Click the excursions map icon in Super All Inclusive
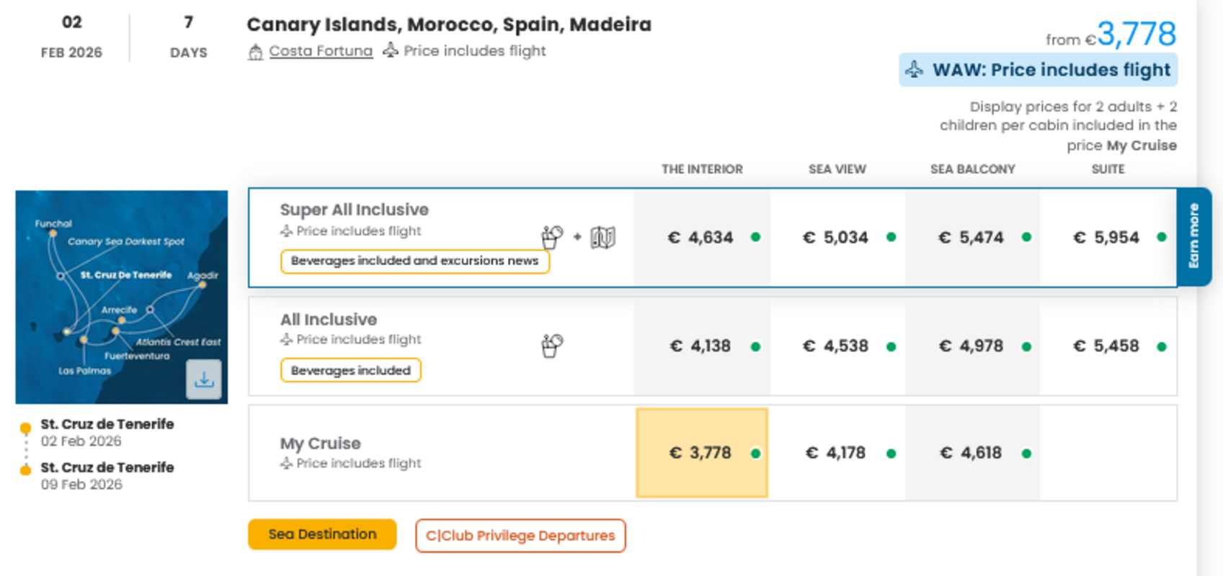Screen dimensions: 1223x576 click(x=602, y=237)
